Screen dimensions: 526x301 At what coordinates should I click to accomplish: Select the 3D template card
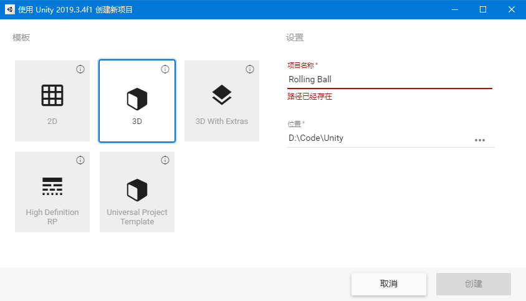click(x=137, y=101)
